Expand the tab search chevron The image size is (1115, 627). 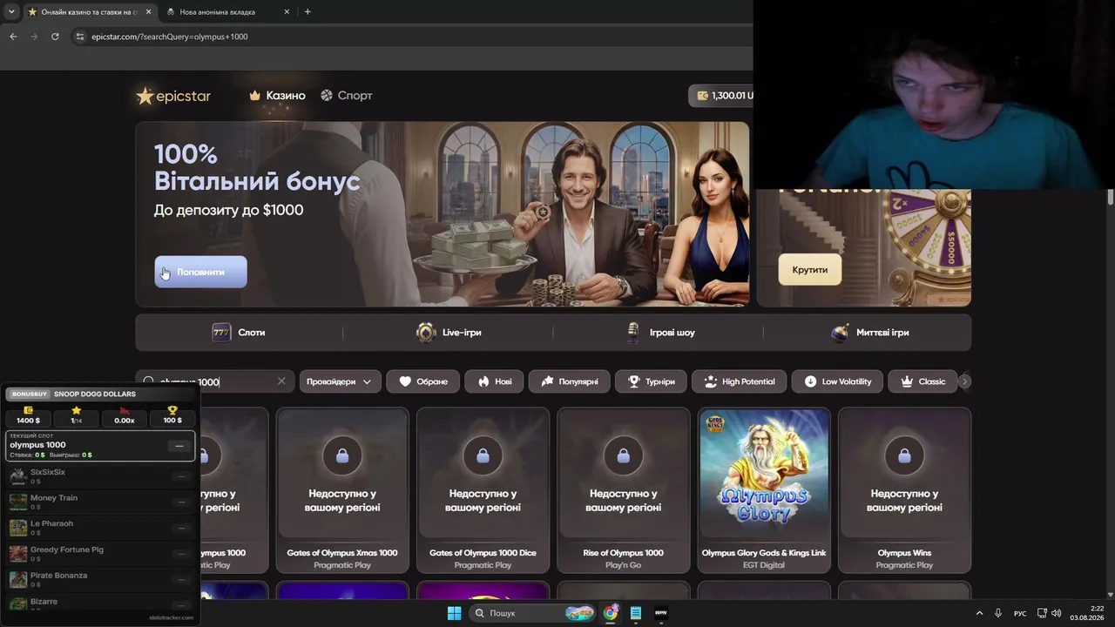pyautogui.click(x=11, y=12)
